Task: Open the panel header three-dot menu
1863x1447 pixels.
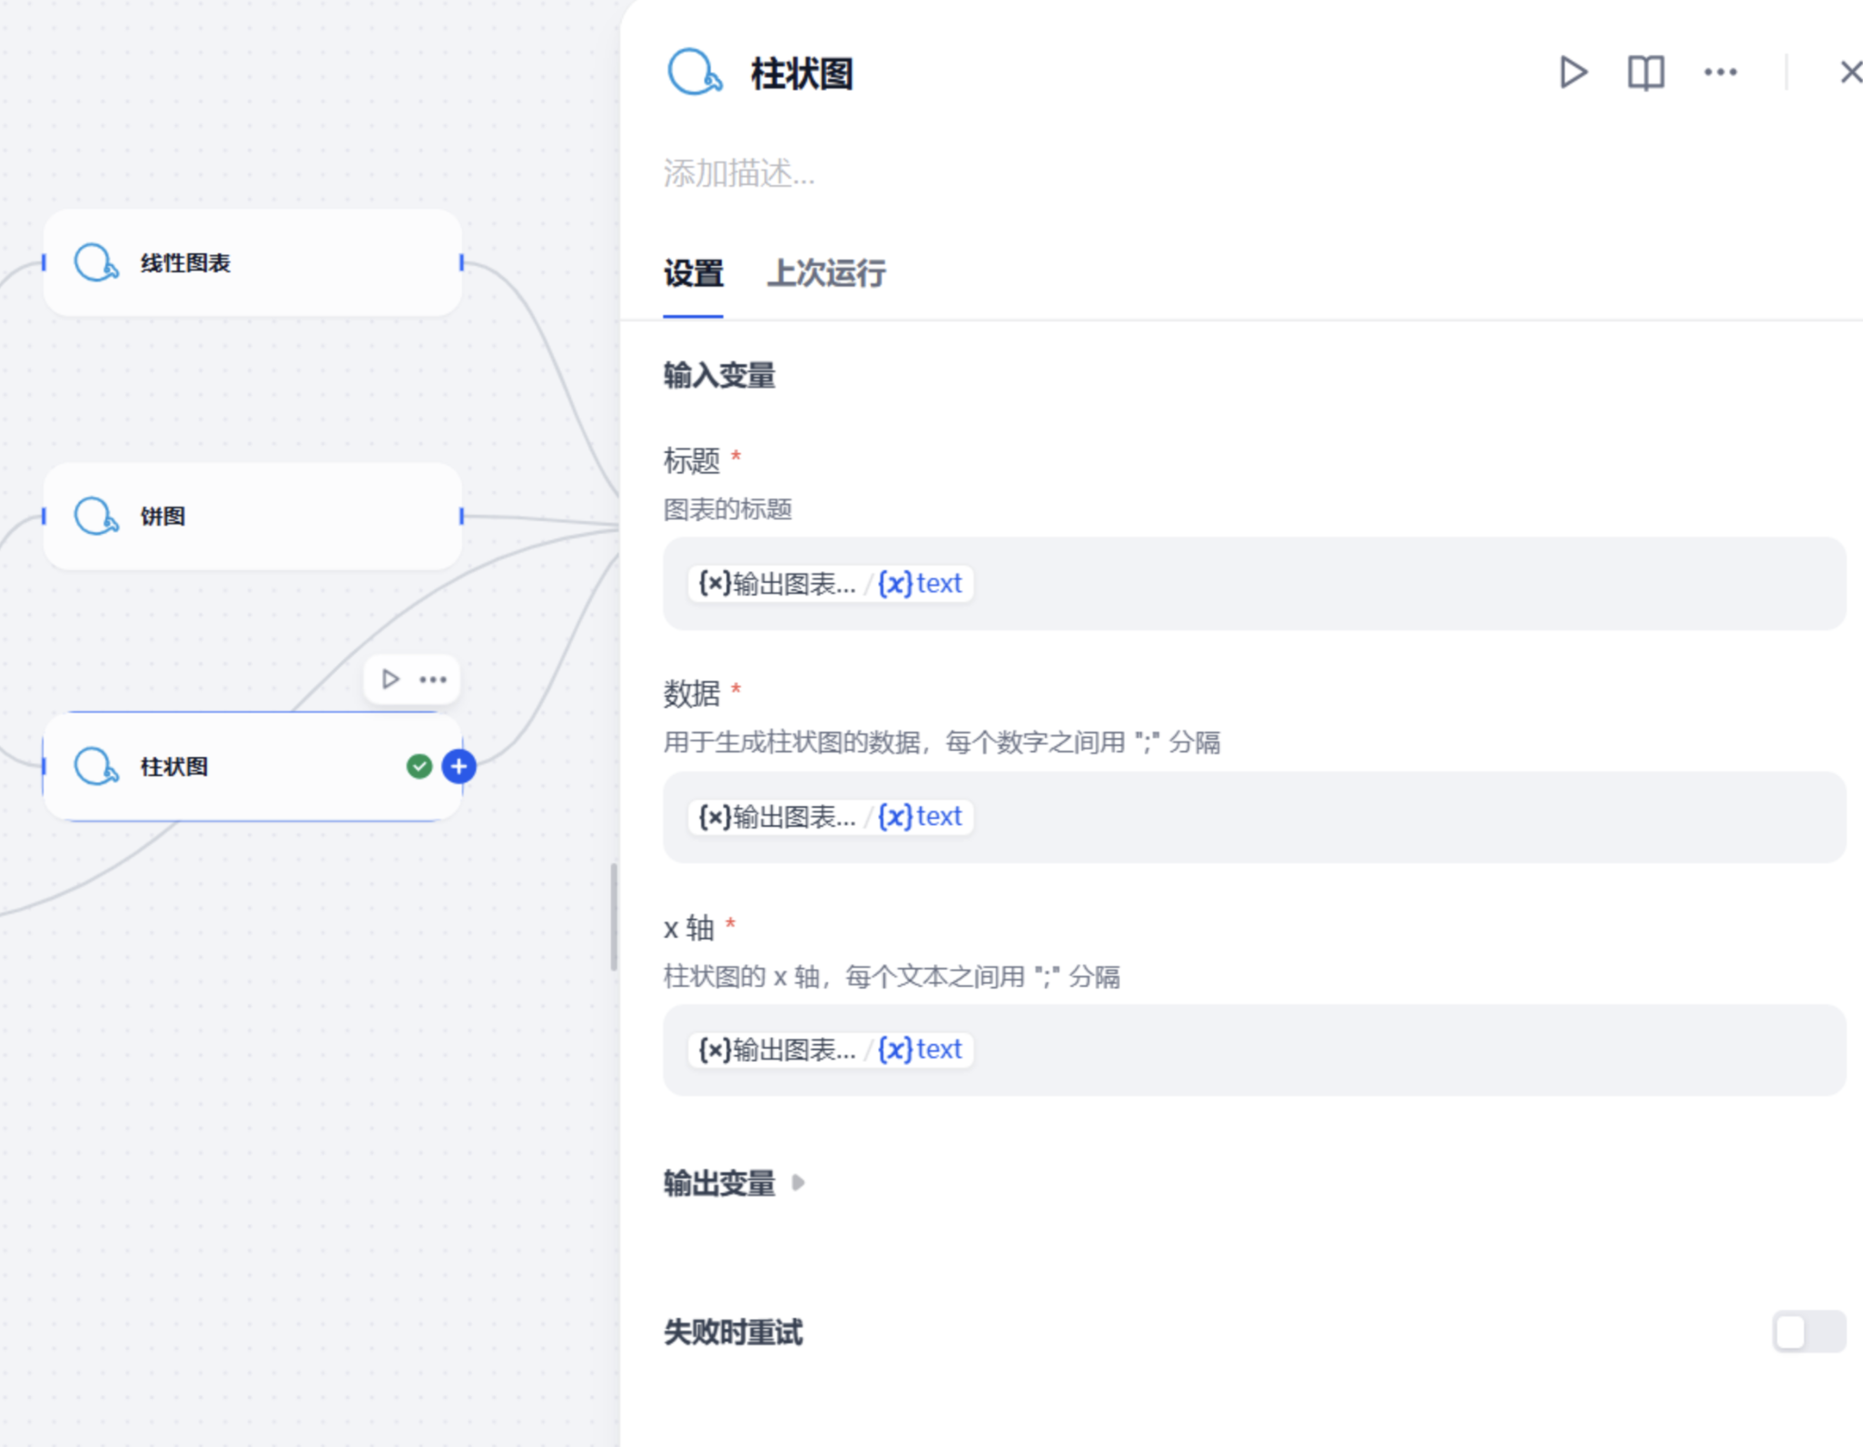Action: pyautogui.click(x=1720, y=73)
